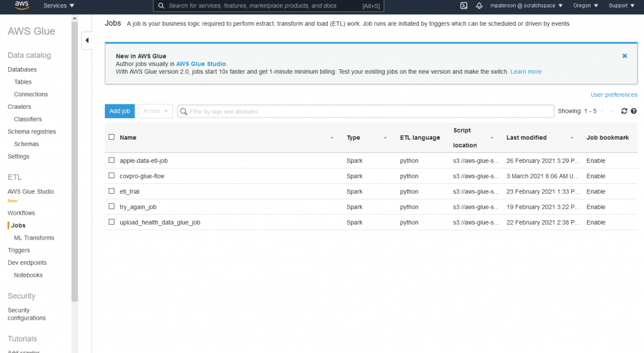This screenshot has height=353, width=644.
Task: Open Connections in the sidebar
Action: (x=31, y=94)
